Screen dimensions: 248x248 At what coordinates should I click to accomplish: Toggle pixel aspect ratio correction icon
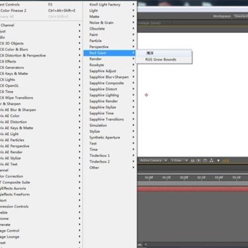point(193,161)
